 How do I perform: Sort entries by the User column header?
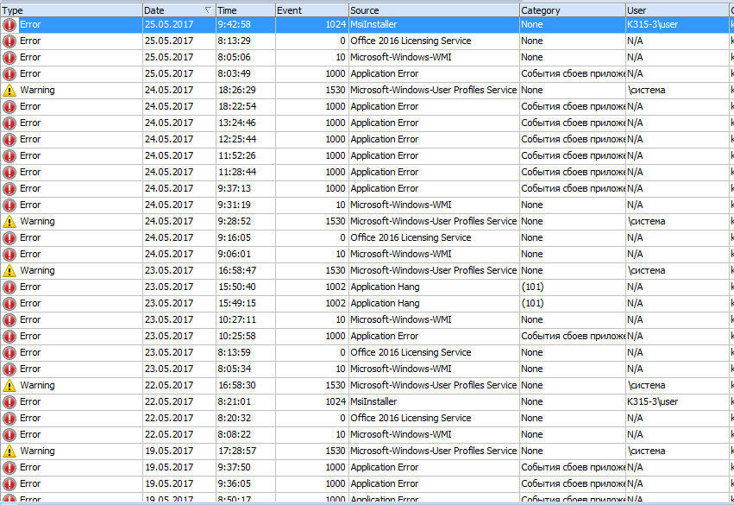pos(673,9)
